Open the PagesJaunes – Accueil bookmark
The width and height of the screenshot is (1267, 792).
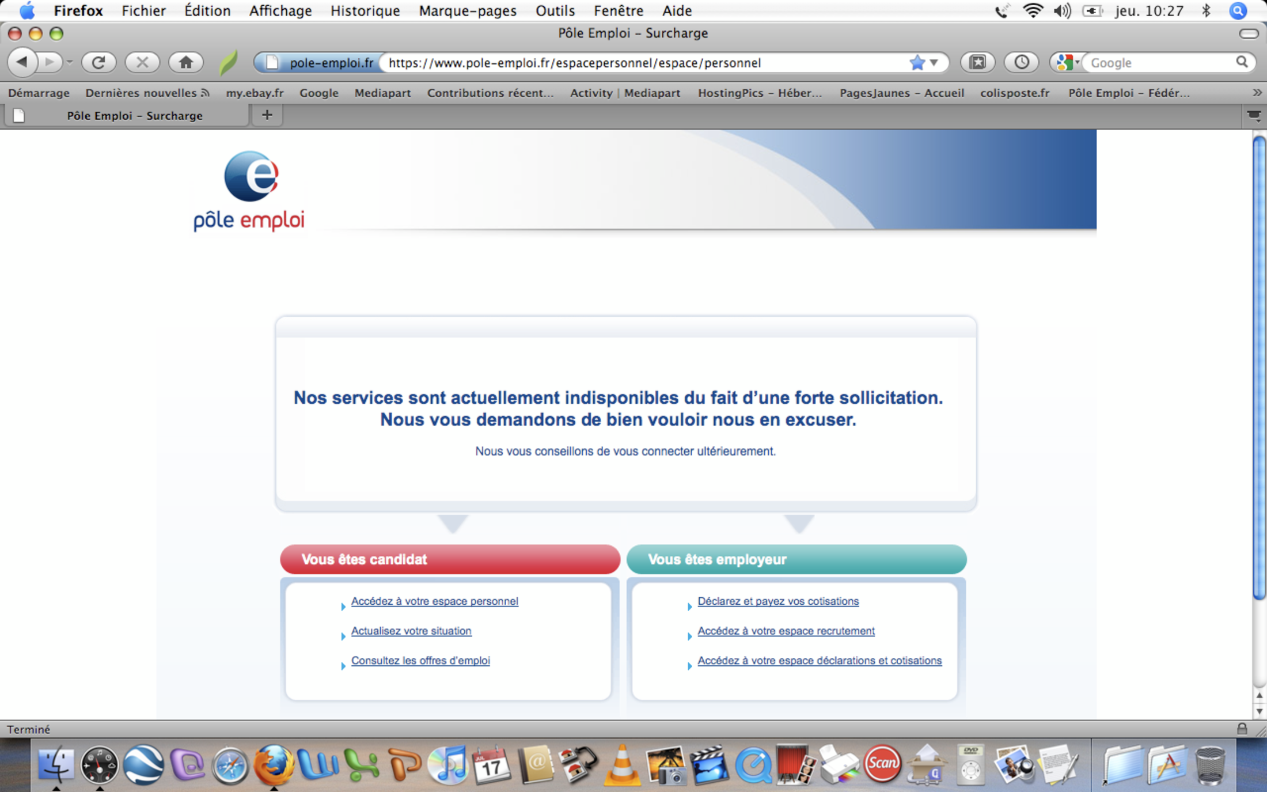[901, 93]
